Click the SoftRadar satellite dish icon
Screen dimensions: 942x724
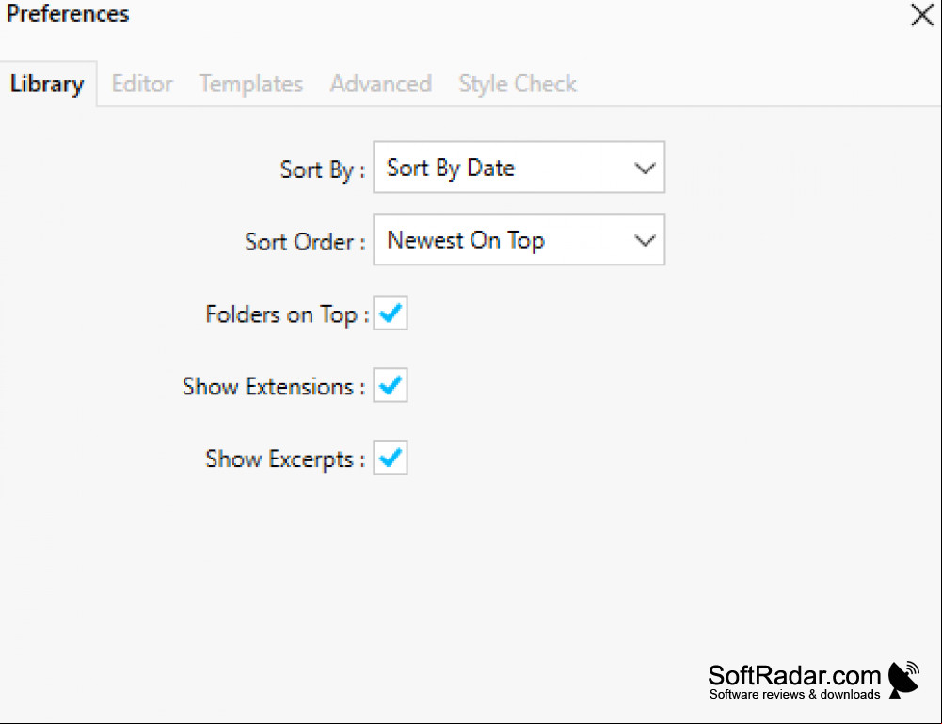pos(904,680)
